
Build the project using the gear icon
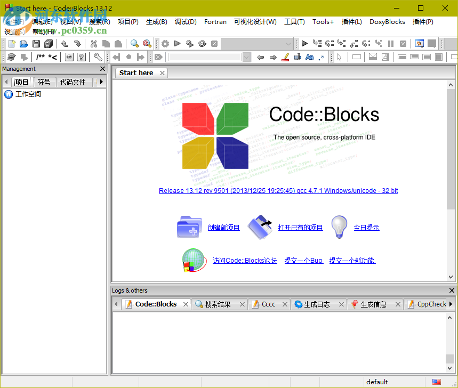click(x=165, y=43)
